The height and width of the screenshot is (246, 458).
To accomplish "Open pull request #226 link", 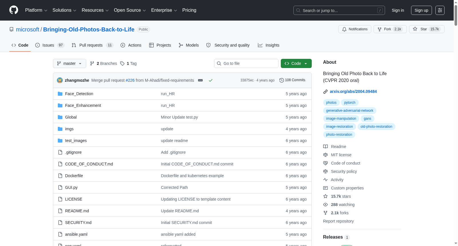I will (x=130, y=80).
